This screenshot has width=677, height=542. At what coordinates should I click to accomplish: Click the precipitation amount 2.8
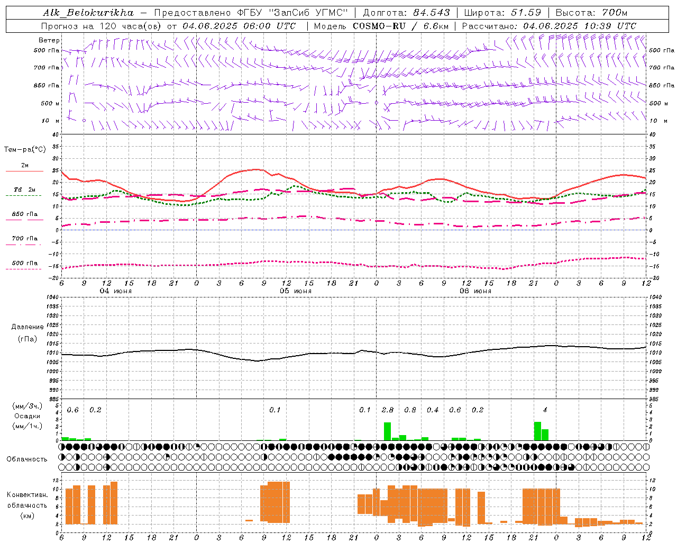pos(387,410)
